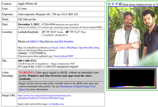
Task: Click the 'Image compression: 86%' text
Action: [x=63, y=64]
